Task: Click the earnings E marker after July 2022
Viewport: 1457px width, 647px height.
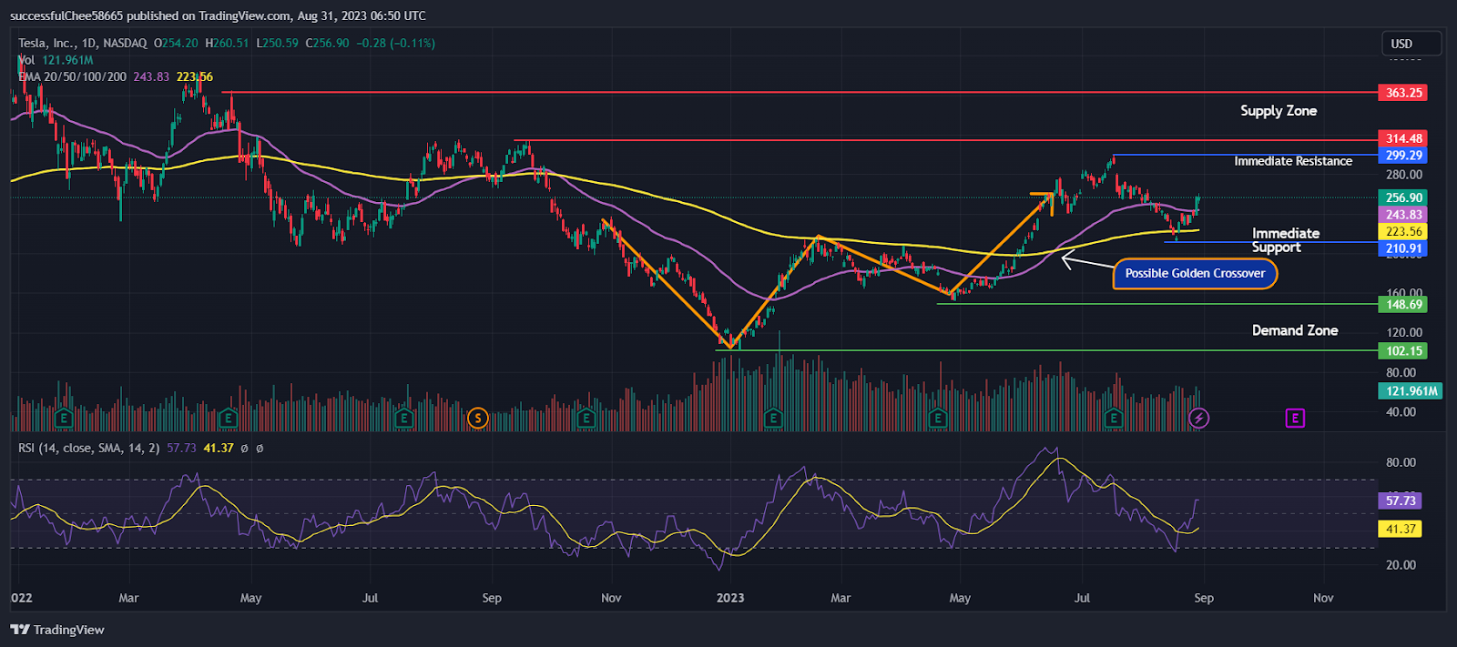Action: [403, 419]
